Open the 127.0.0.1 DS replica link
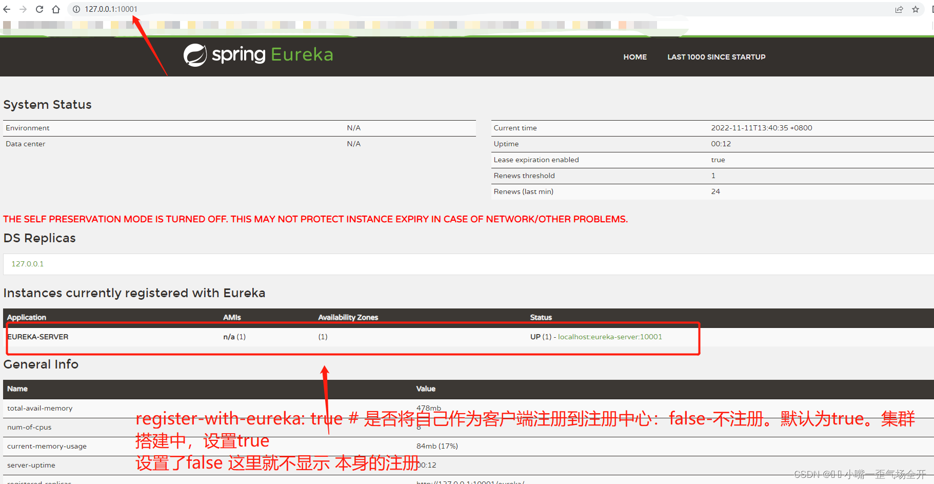 pyautogui.click(x=28, y=264)
